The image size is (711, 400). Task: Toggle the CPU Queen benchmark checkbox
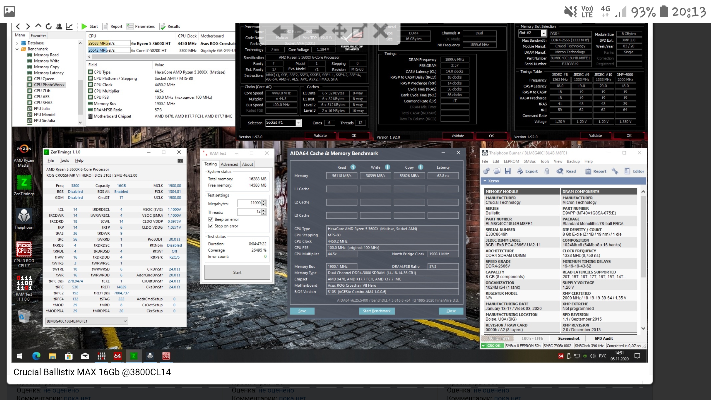click(x=30, y=79)
